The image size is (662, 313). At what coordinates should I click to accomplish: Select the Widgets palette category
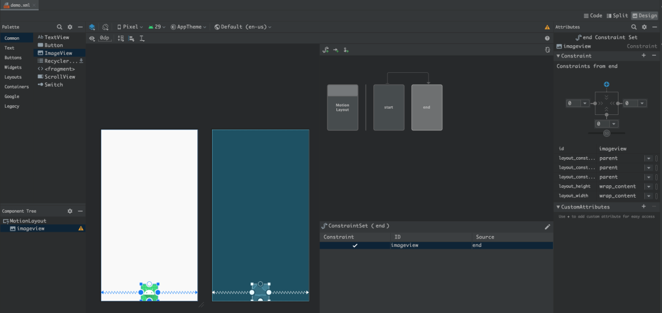coord(13,67)
